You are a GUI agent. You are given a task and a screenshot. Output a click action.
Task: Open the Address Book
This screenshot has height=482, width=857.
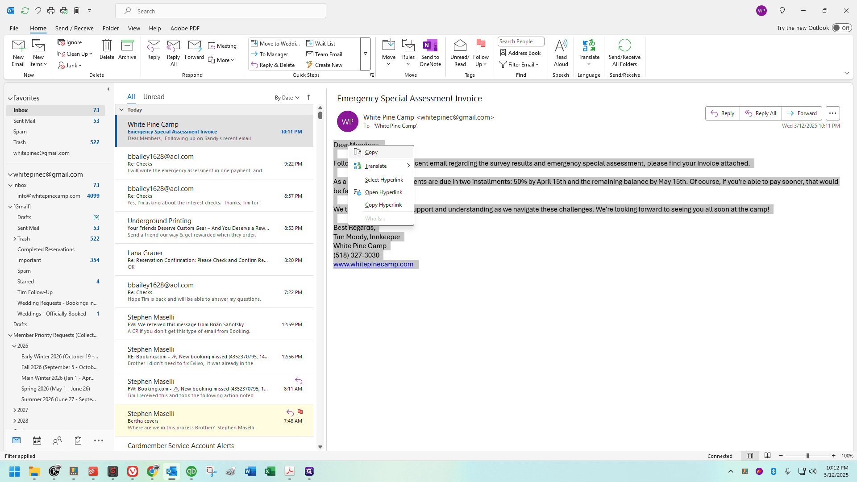(520, 53)
